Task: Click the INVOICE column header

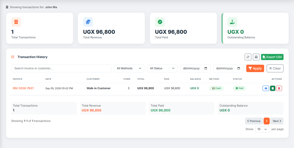Action: (x=17, y=79)
